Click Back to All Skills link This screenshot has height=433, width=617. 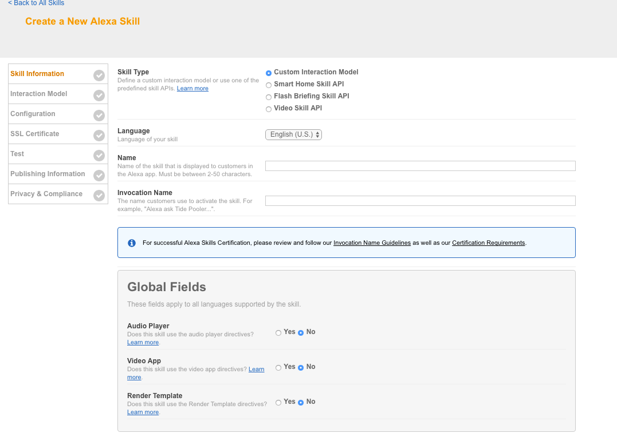[x=36, y=3]
